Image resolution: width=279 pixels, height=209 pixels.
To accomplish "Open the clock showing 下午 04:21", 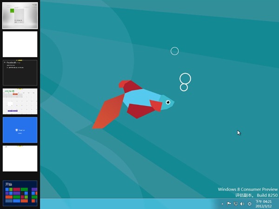I will [x=264, y=202].
